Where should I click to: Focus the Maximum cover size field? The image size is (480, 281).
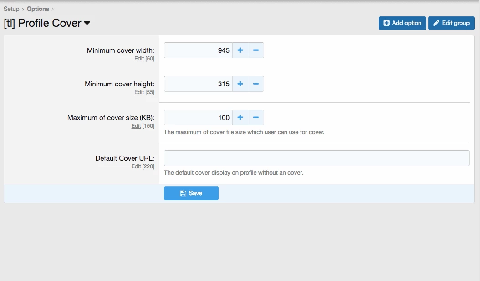[x=199, y=117]
